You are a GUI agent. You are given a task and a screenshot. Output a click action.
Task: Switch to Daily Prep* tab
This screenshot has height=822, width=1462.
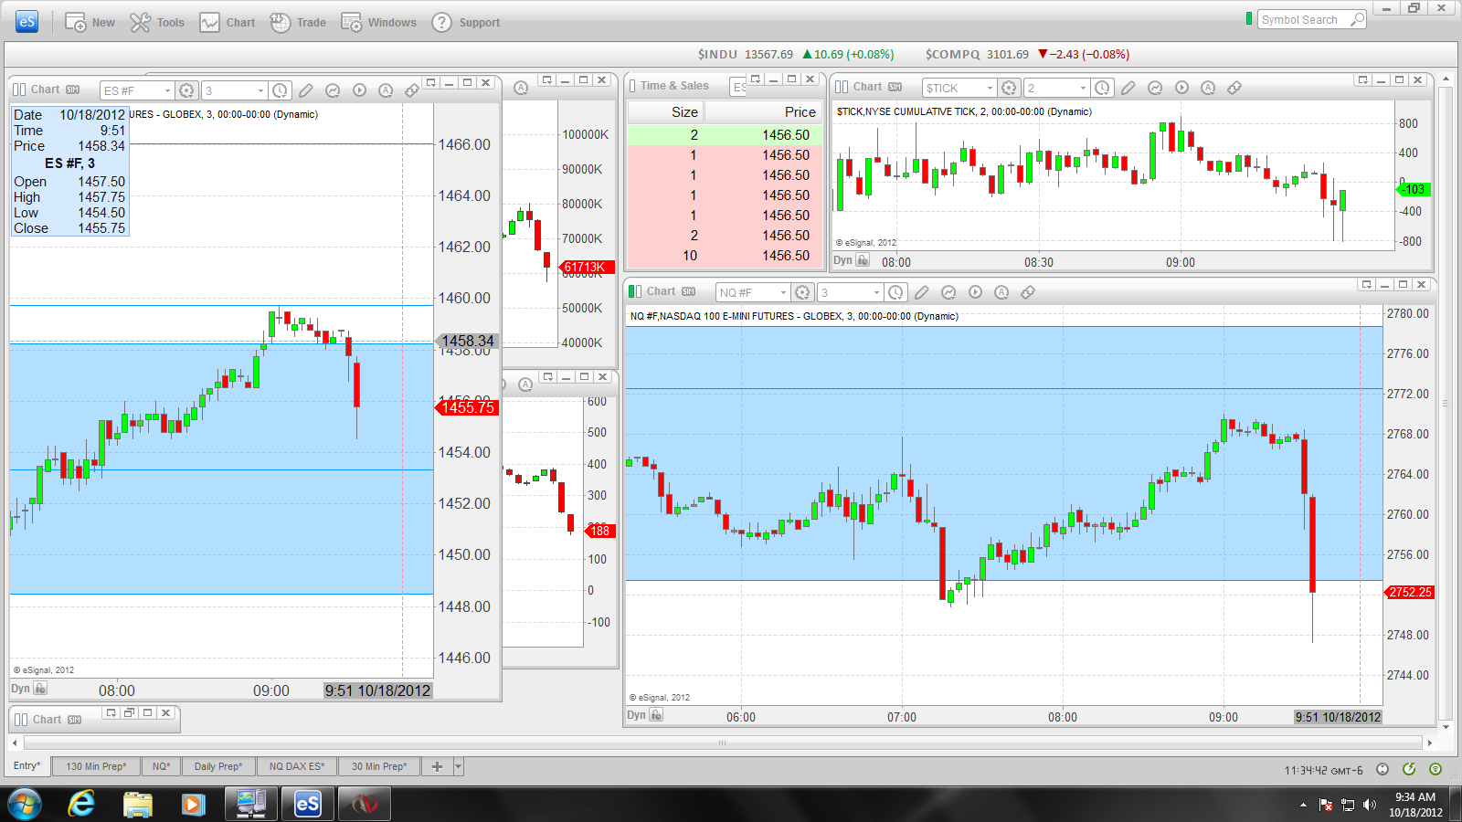tap(218, 766)
